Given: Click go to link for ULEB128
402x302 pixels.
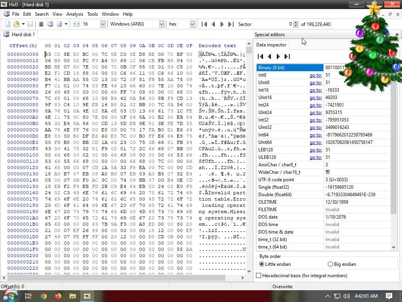Looking at the screenshot, I should 316,157.
